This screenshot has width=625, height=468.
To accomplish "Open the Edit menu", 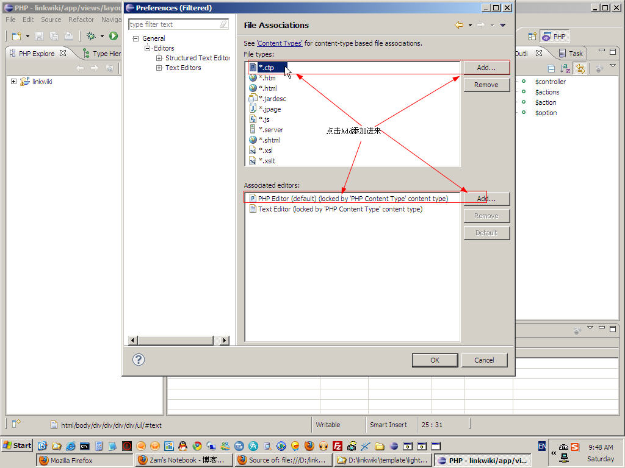I will (x=28, y=19).
